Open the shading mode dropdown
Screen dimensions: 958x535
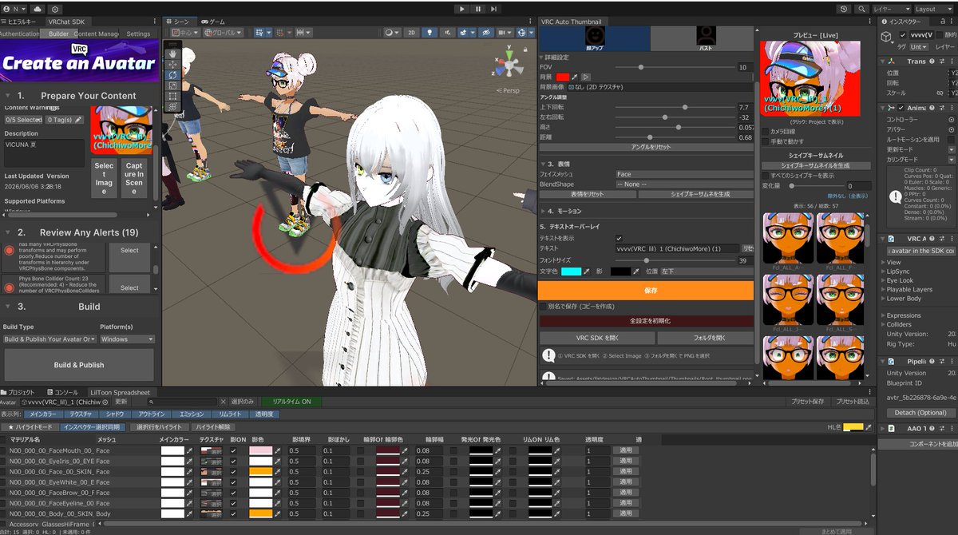coord(391,33)
